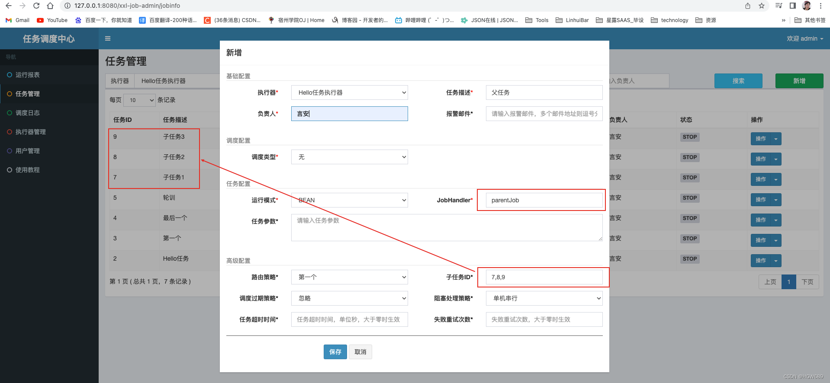Open the browser profile avatar
Screen dimensions: 830x383
pyautogui.click(x=807, y=6)
